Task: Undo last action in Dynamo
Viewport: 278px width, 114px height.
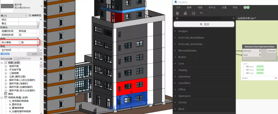Action: click(x=201, y=13)
